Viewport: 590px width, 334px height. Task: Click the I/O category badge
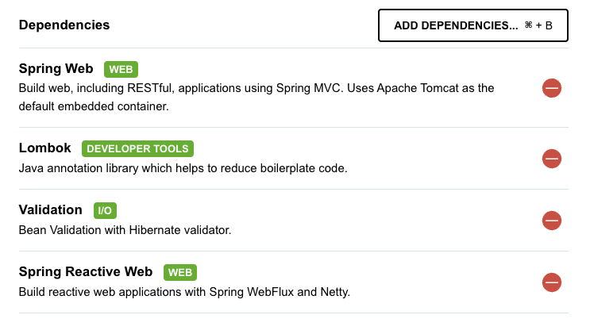[x=105, y=210]
